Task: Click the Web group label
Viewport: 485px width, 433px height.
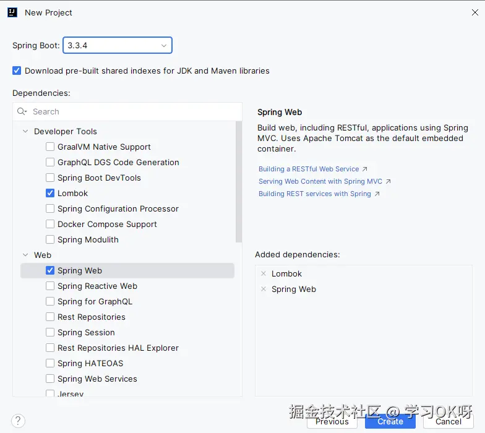Action: [43, 255]
